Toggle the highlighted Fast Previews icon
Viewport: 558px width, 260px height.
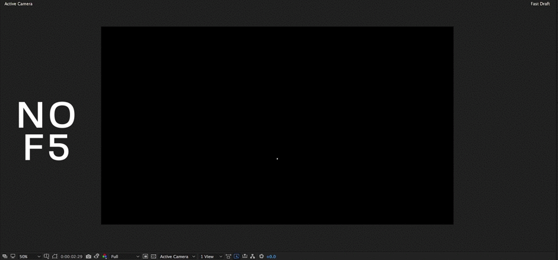[x=236, y=256]
